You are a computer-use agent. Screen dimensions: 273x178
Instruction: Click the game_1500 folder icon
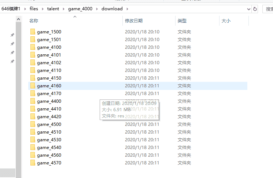click(x=33, y=32)
